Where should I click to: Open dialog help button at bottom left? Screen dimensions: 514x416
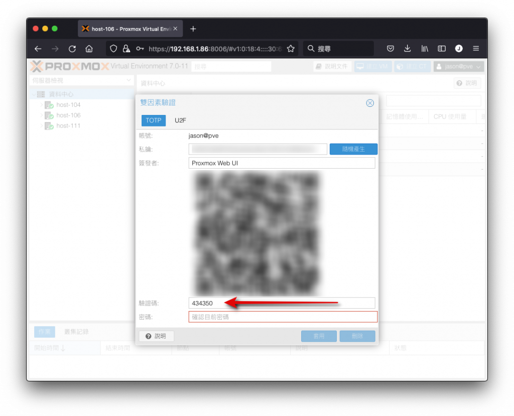157,336
